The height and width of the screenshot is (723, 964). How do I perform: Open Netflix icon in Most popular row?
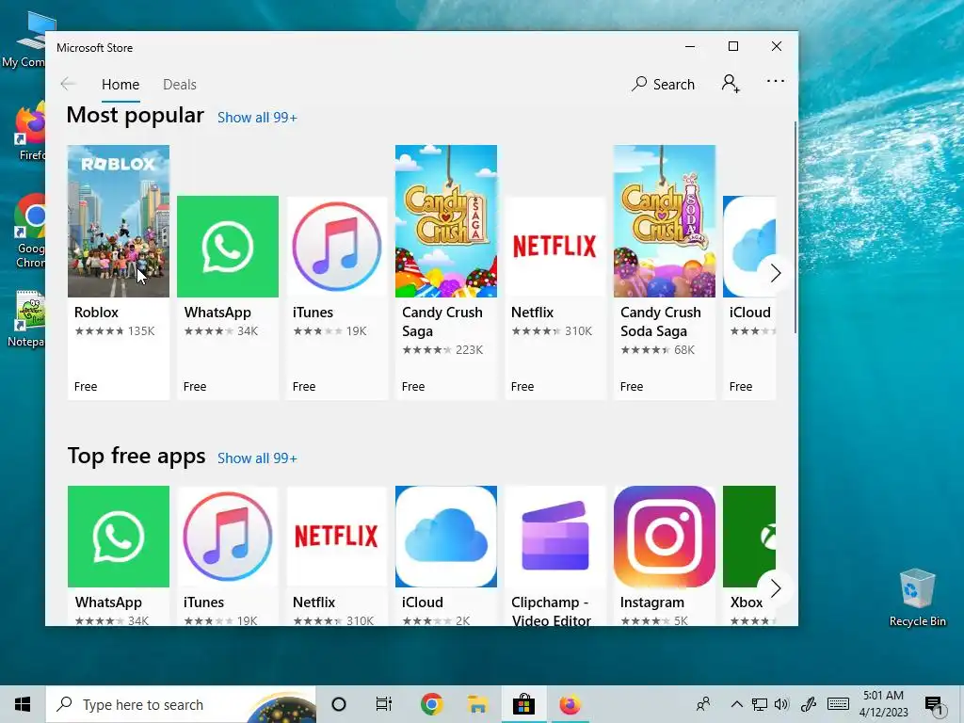click(555, 247)
